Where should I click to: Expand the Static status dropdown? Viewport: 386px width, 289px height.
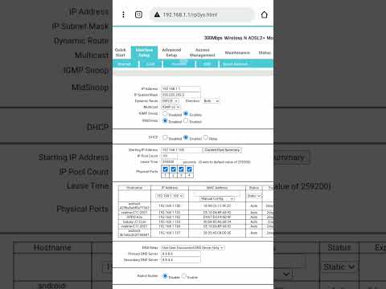[x=254, y=196]
